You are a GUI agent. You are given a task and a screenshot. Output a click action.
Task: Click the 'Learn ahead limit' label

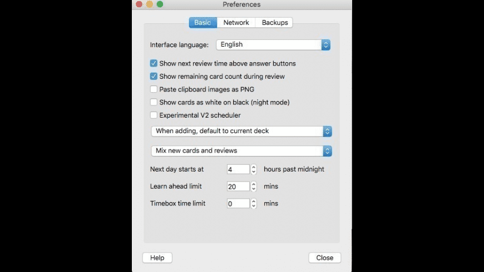pyautogui.click(x=176, y=186)
